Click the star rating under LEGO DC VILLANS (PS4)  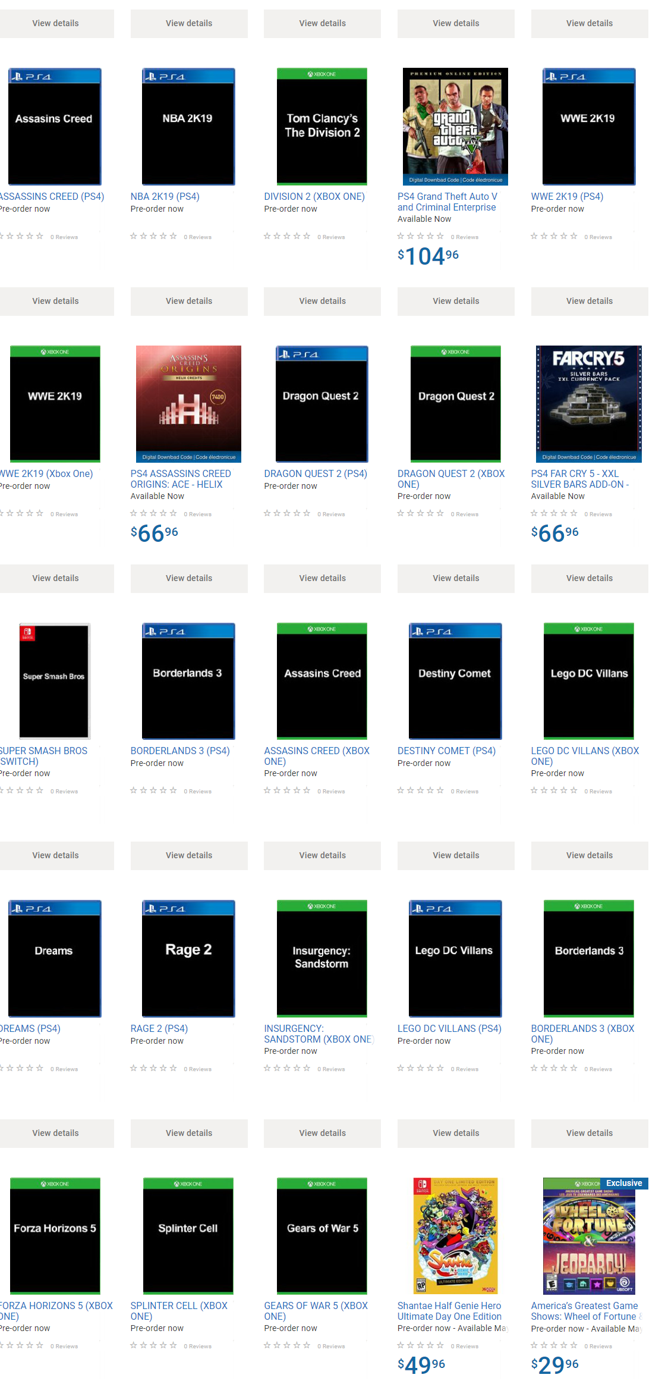[x=420, y=1068]
